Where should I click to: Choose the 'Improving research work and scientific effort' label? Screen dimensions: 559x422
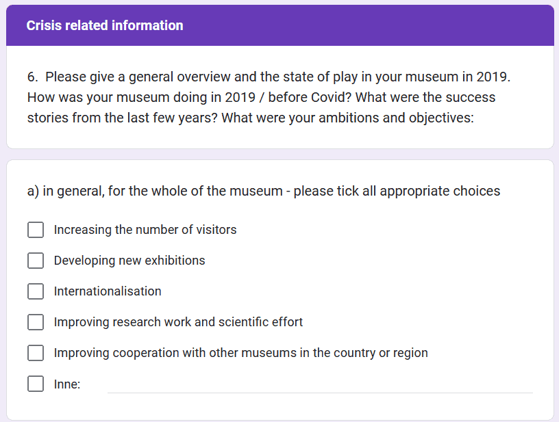click(178, 322)
